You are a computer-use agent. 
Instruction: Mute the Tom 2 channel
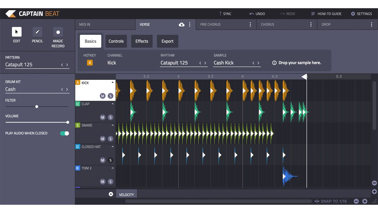[103, 182]
